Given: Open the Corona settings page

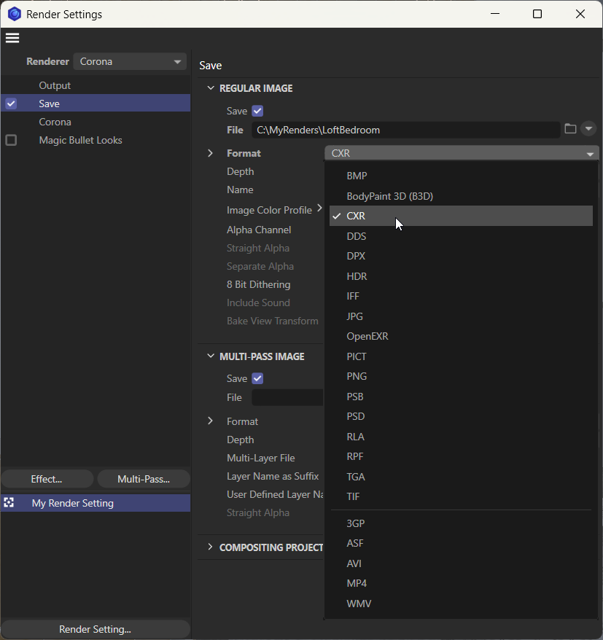Looking at the screenshot, I should 96,122.
